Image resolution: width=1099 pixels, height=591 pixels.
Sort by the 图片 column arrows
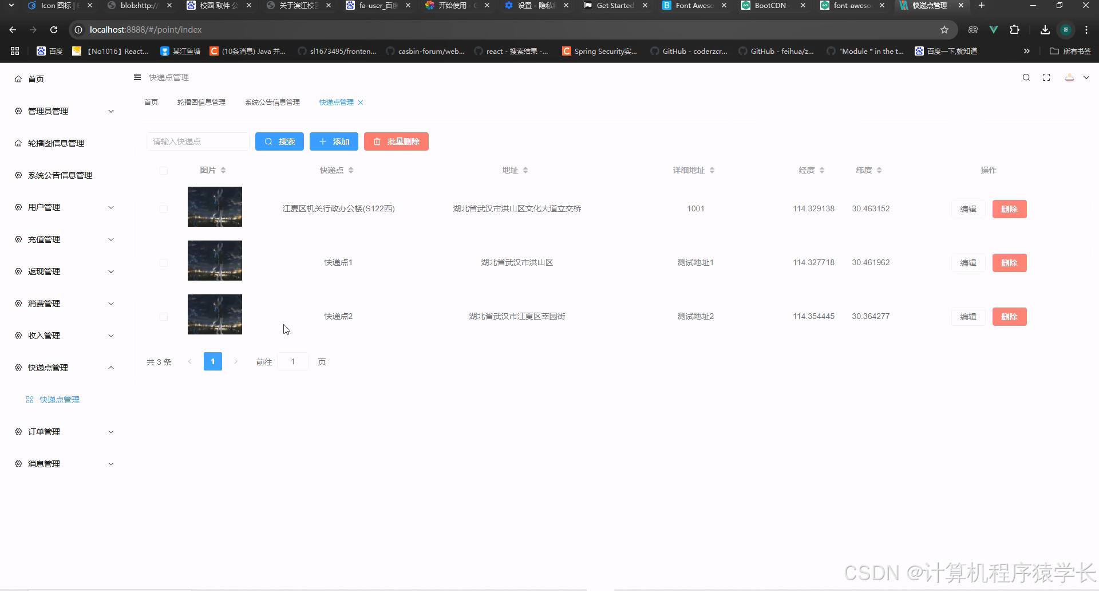point(223,170)
